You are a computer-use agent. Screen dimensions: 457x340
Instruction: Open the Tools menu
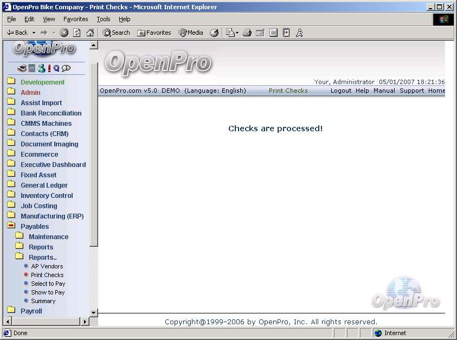click(103, 19)
